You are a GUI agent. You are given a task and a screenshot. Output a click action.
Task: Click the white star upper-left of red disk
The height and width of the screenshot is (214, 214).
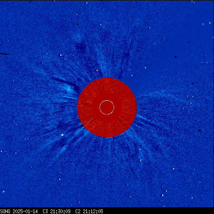[61, 55]
